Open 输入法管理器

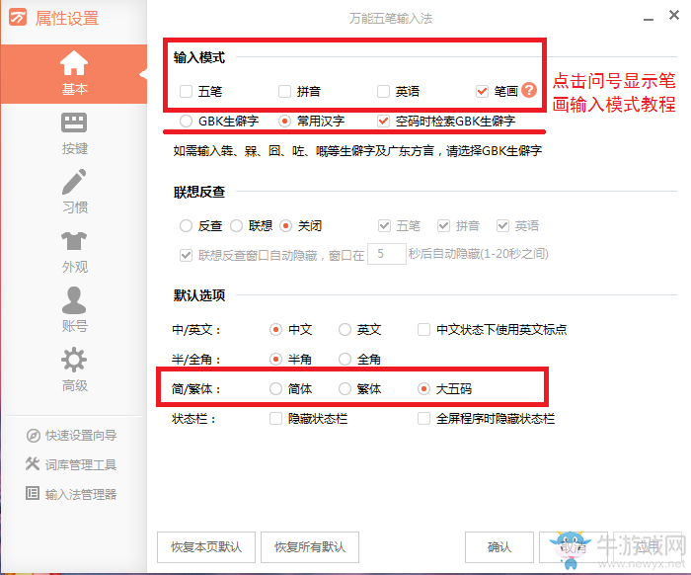coord(71,494)
